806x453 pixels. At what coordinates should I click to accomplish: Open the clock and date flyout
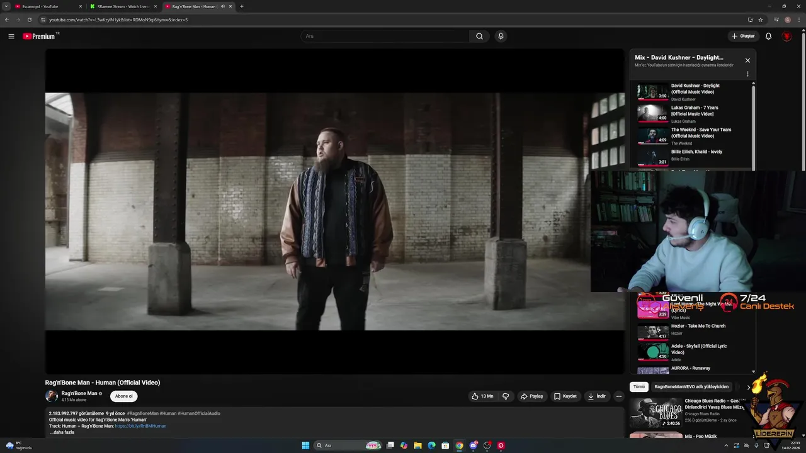[x=790, y=445]
